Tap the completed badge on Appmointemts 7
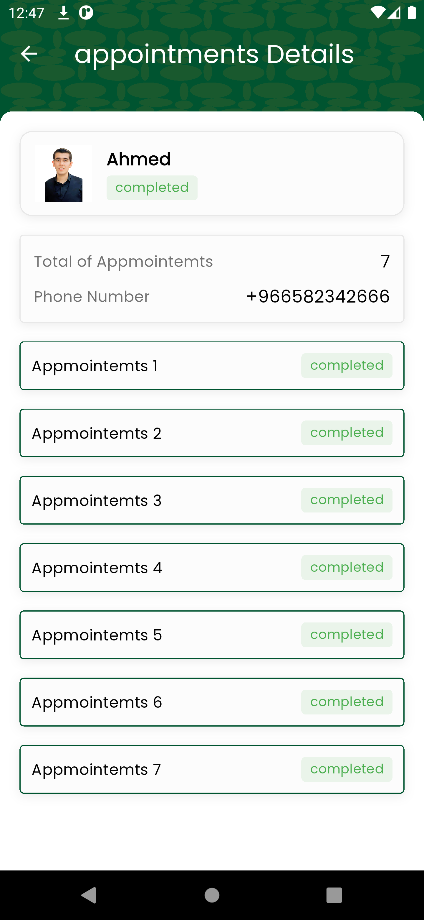The width and height of the screenshot is (424, 920). pos(347,769)
